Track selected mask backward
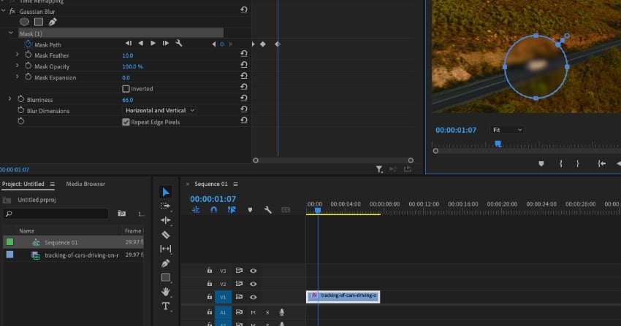Screen dimensions: 621x326 140,43
